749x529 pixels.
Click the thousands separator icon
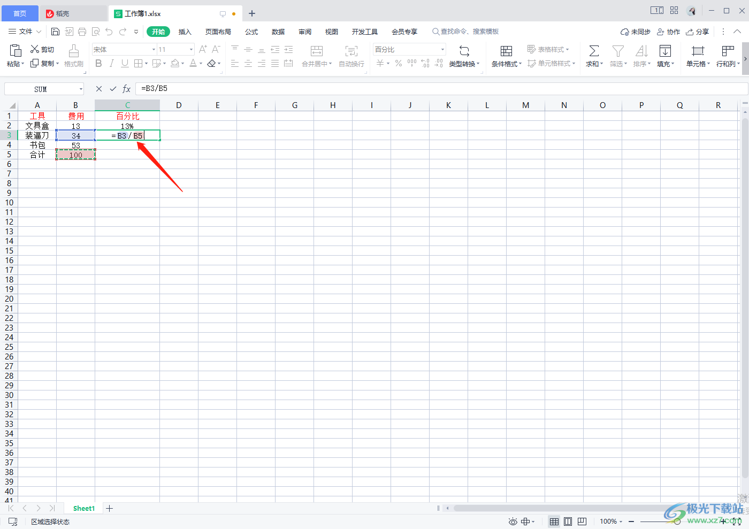(412, 63)
